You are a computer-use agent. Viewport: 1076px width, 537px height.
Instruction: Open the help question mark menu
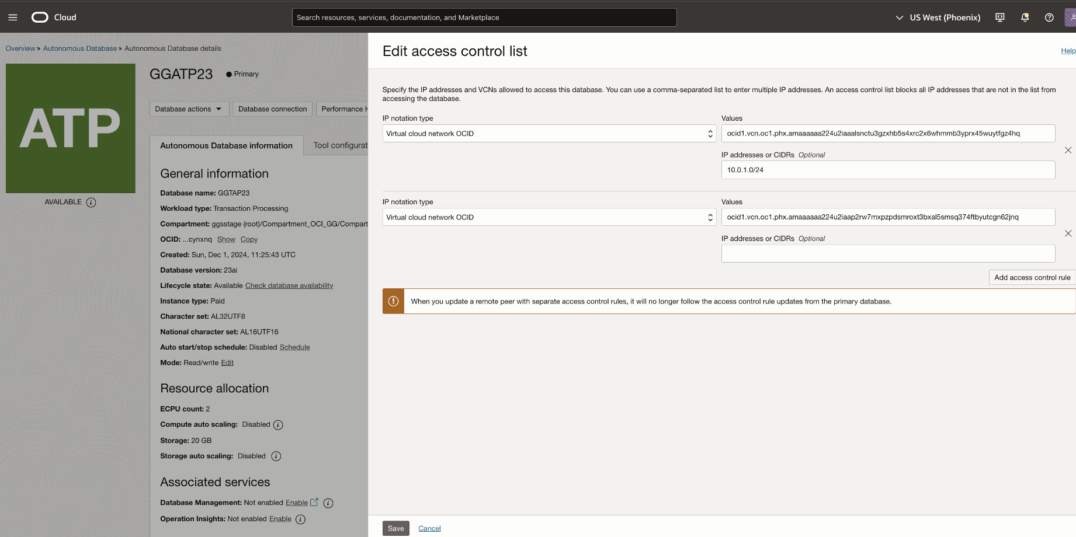click(1049, 18)
